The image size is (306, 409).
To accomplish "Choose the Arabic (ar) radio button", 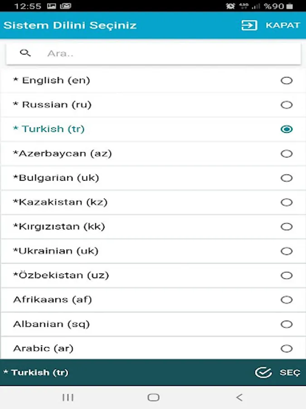I will (x=287, y=349).
